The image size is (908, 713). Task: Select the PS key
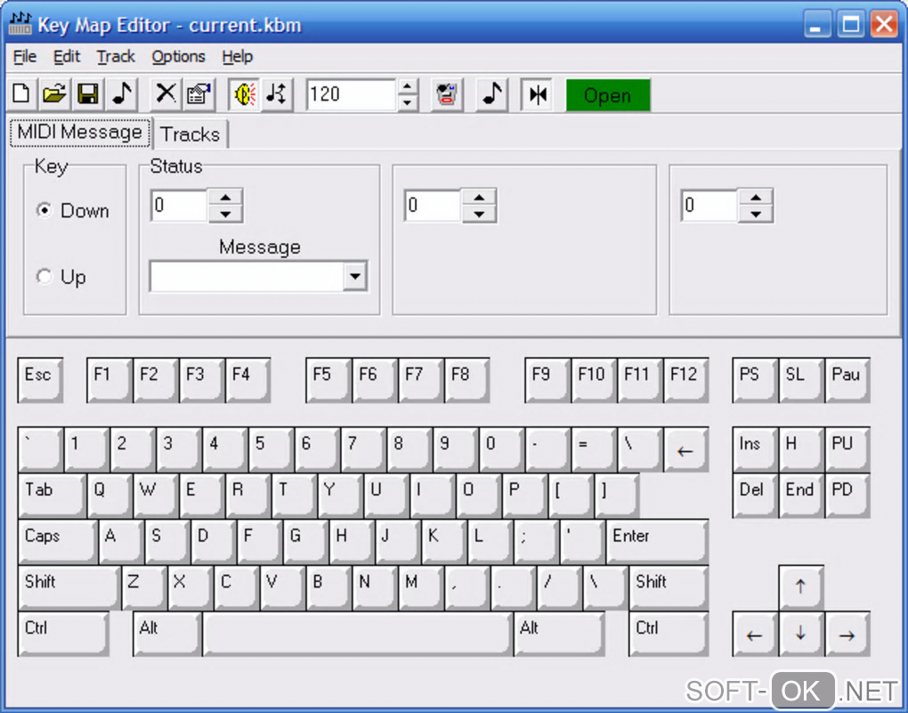756,380
